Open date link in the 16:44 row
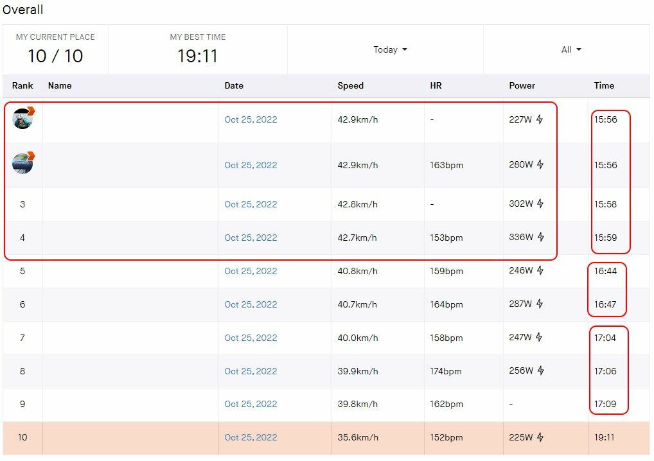Viewport: 654px width, 461px height. pyautogui.click(x=251, y=271)
